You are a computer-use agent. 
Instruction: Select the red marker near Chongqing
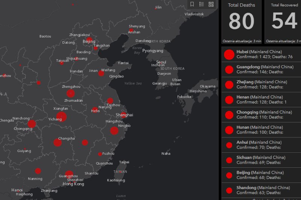coord(32,124)
